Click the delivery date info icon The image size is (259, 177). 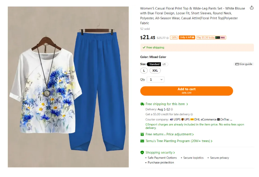click(172, 109)
